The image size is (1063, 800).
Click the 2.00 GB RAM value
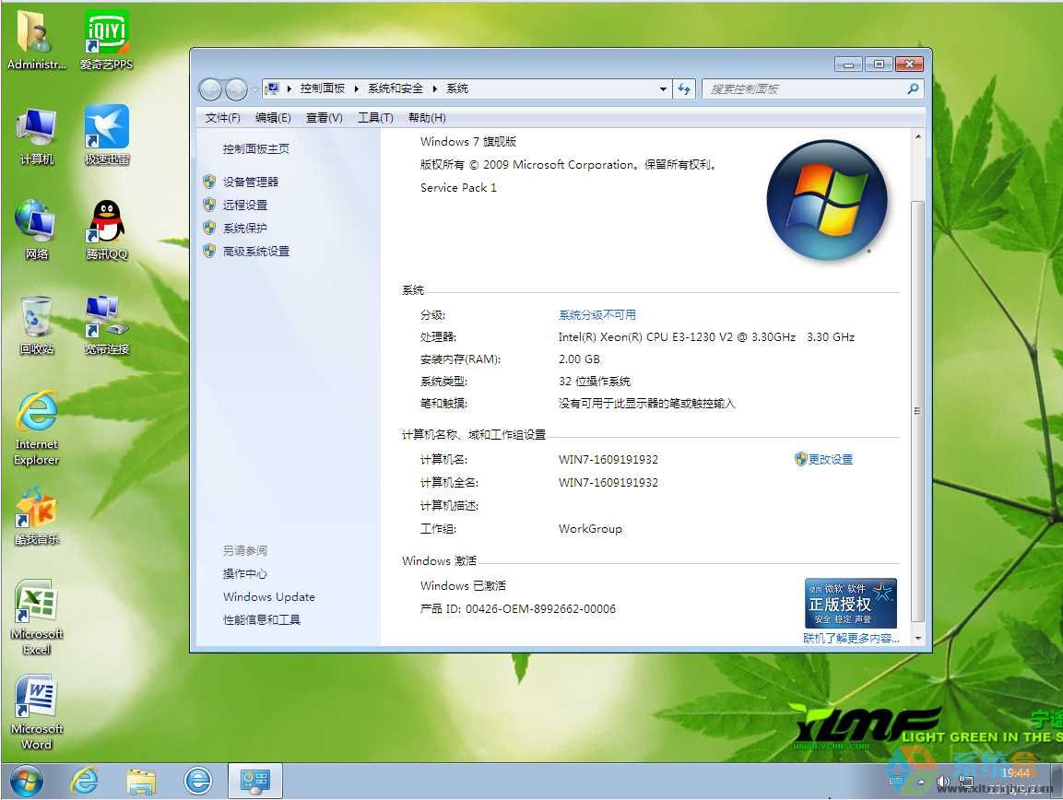579,359
